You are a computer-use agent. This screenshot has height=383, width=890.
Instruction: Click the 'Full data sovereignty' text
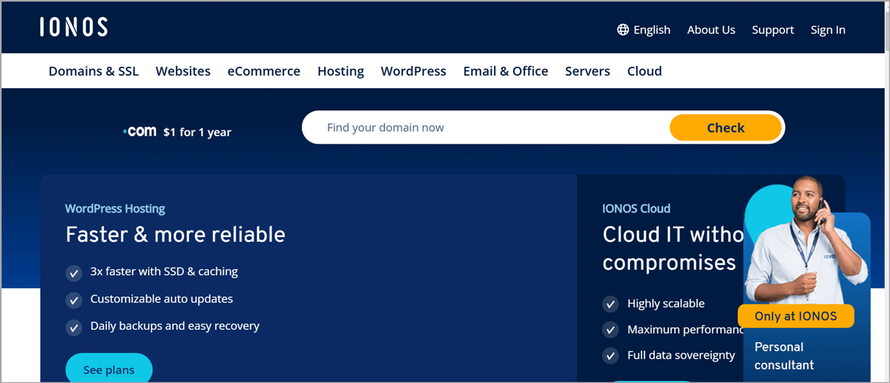pos(681,355)
